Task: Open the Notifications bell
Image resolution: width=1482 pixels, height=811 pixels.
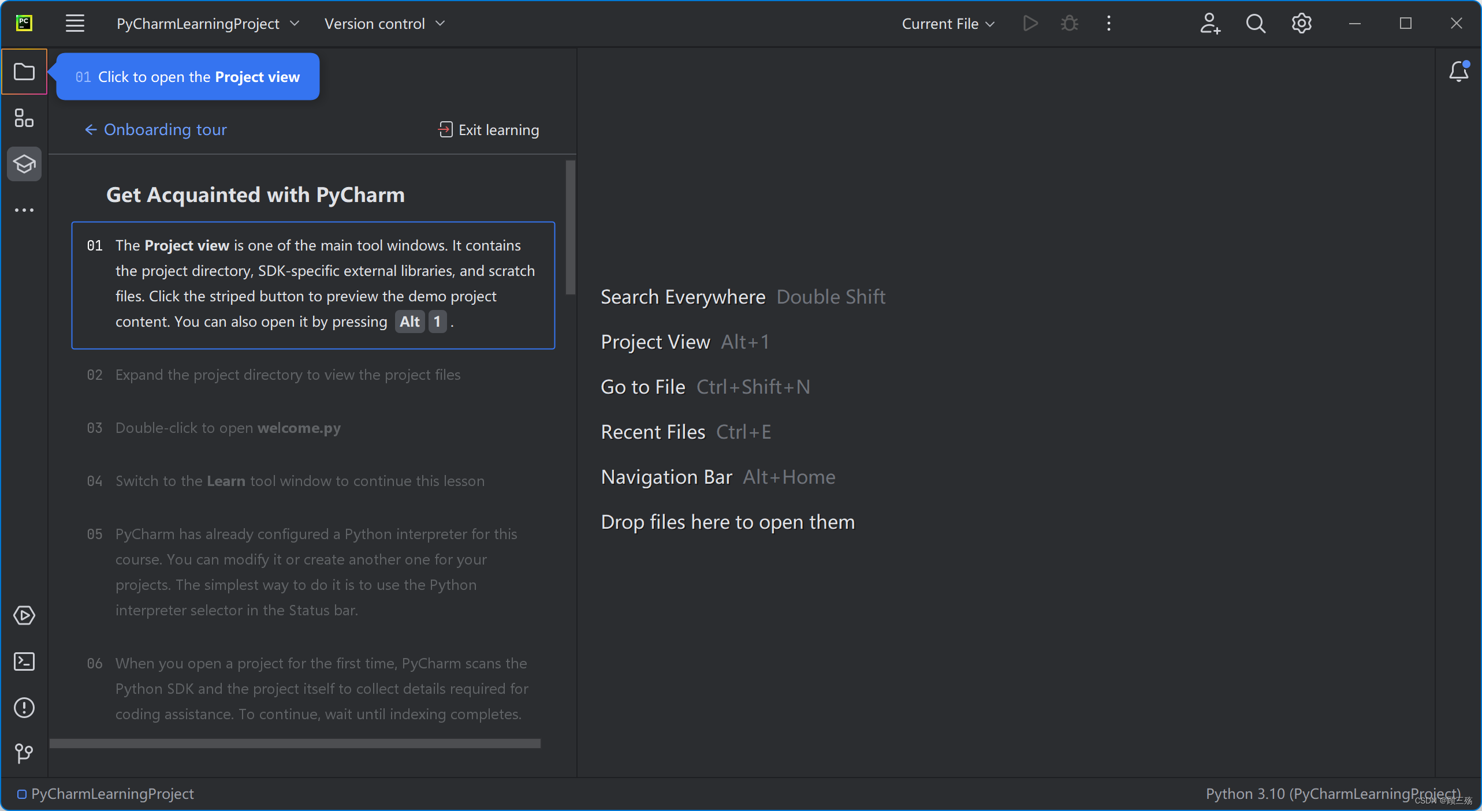Action: (1459, 72)
